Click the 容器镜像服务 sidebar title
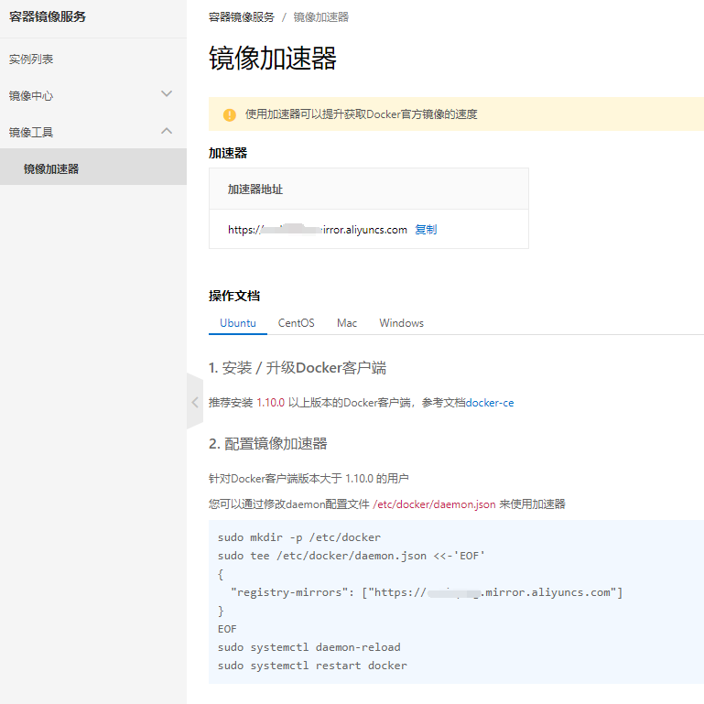 pyautogui.click(x=48, y=16)
